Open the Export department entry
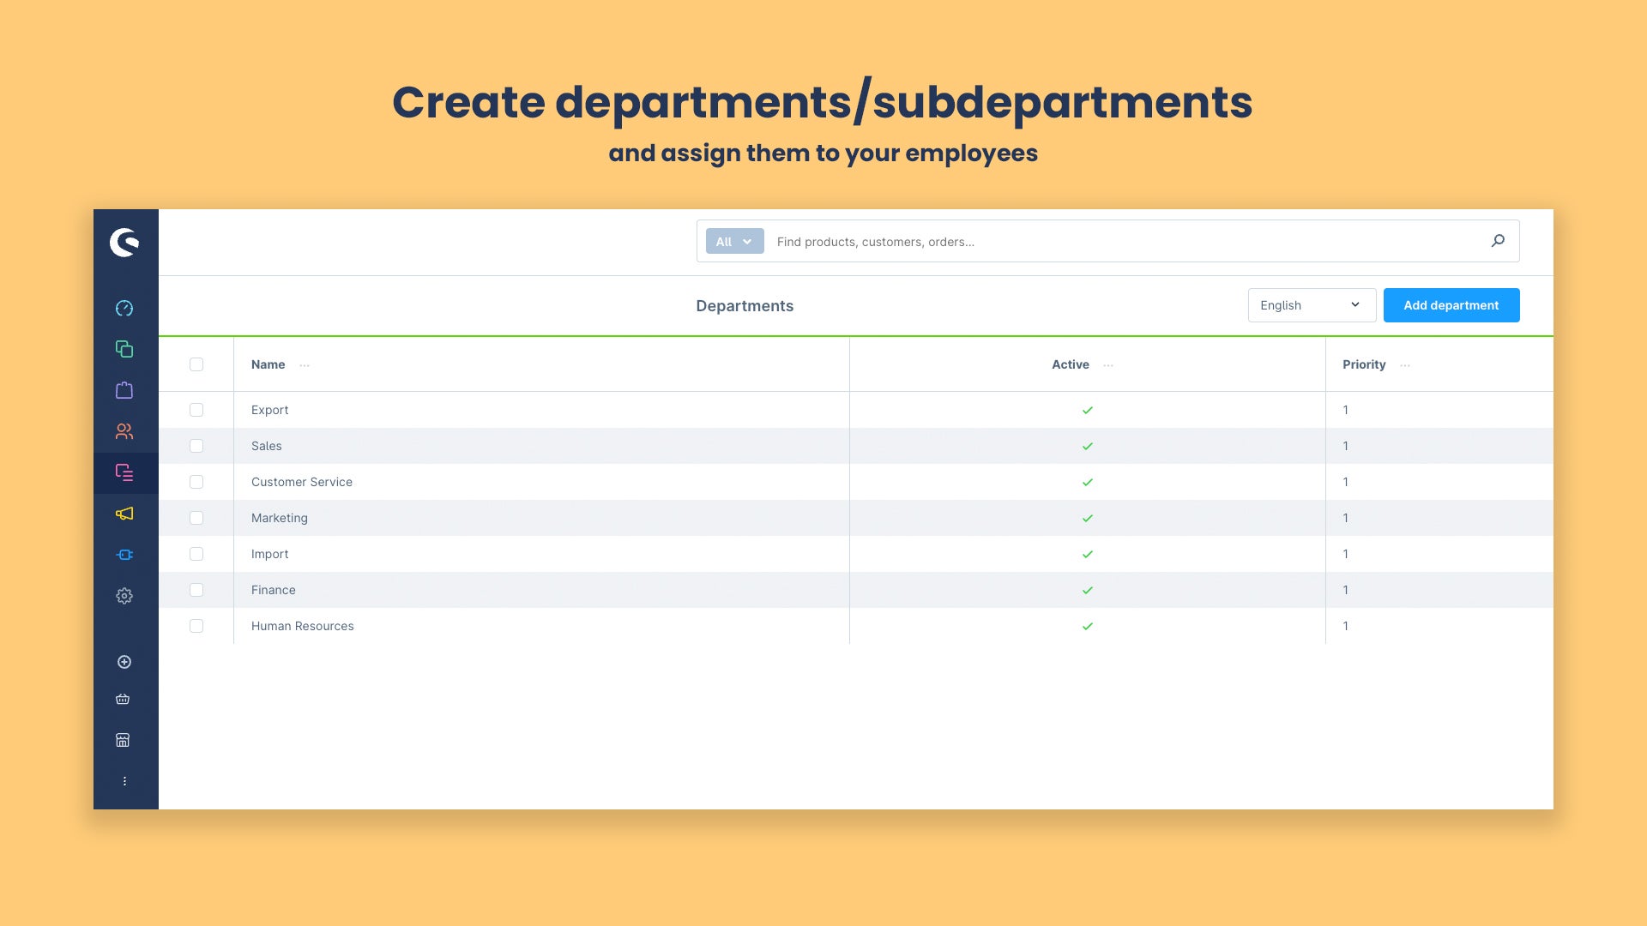 click(269, 410)
